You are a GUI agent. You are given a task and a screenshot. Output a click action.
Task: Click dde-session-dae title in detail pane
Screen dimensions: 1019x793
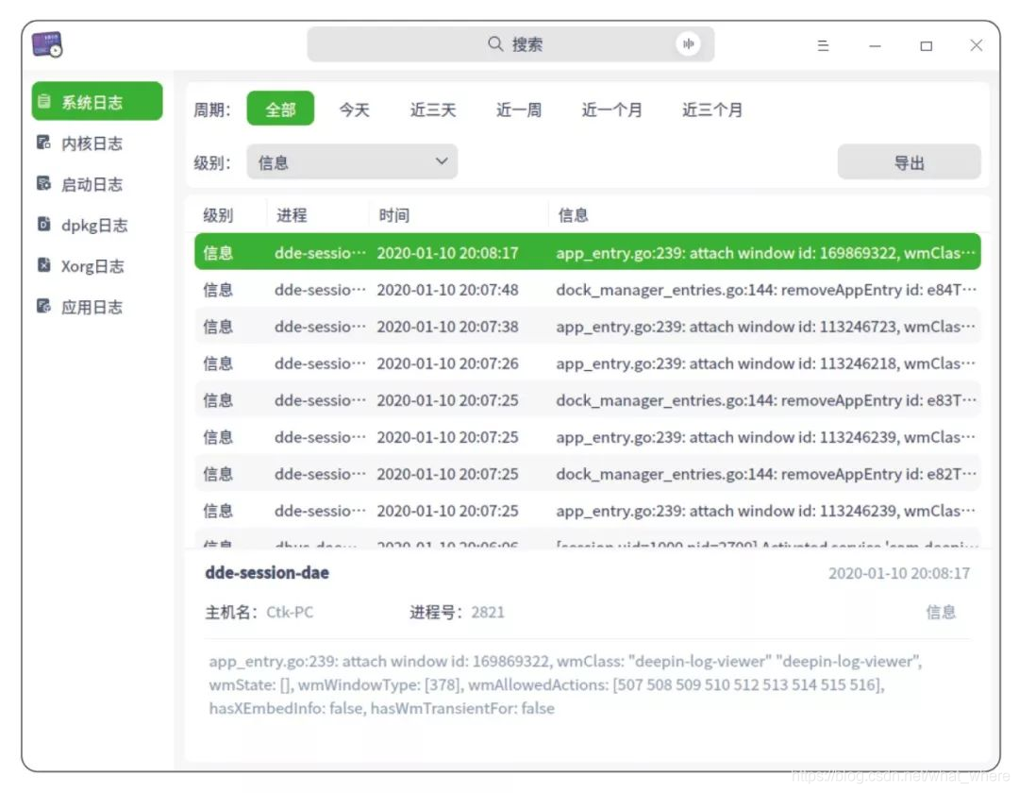point(267,573)
